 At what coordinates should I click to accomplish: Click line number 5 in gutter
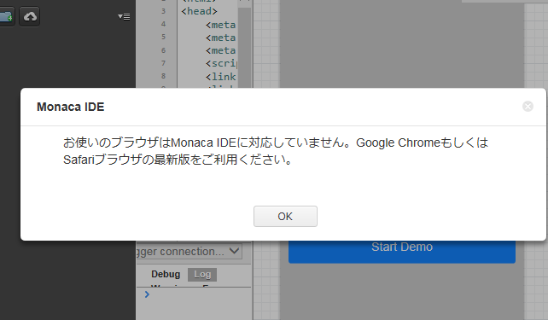pos(163,37)
